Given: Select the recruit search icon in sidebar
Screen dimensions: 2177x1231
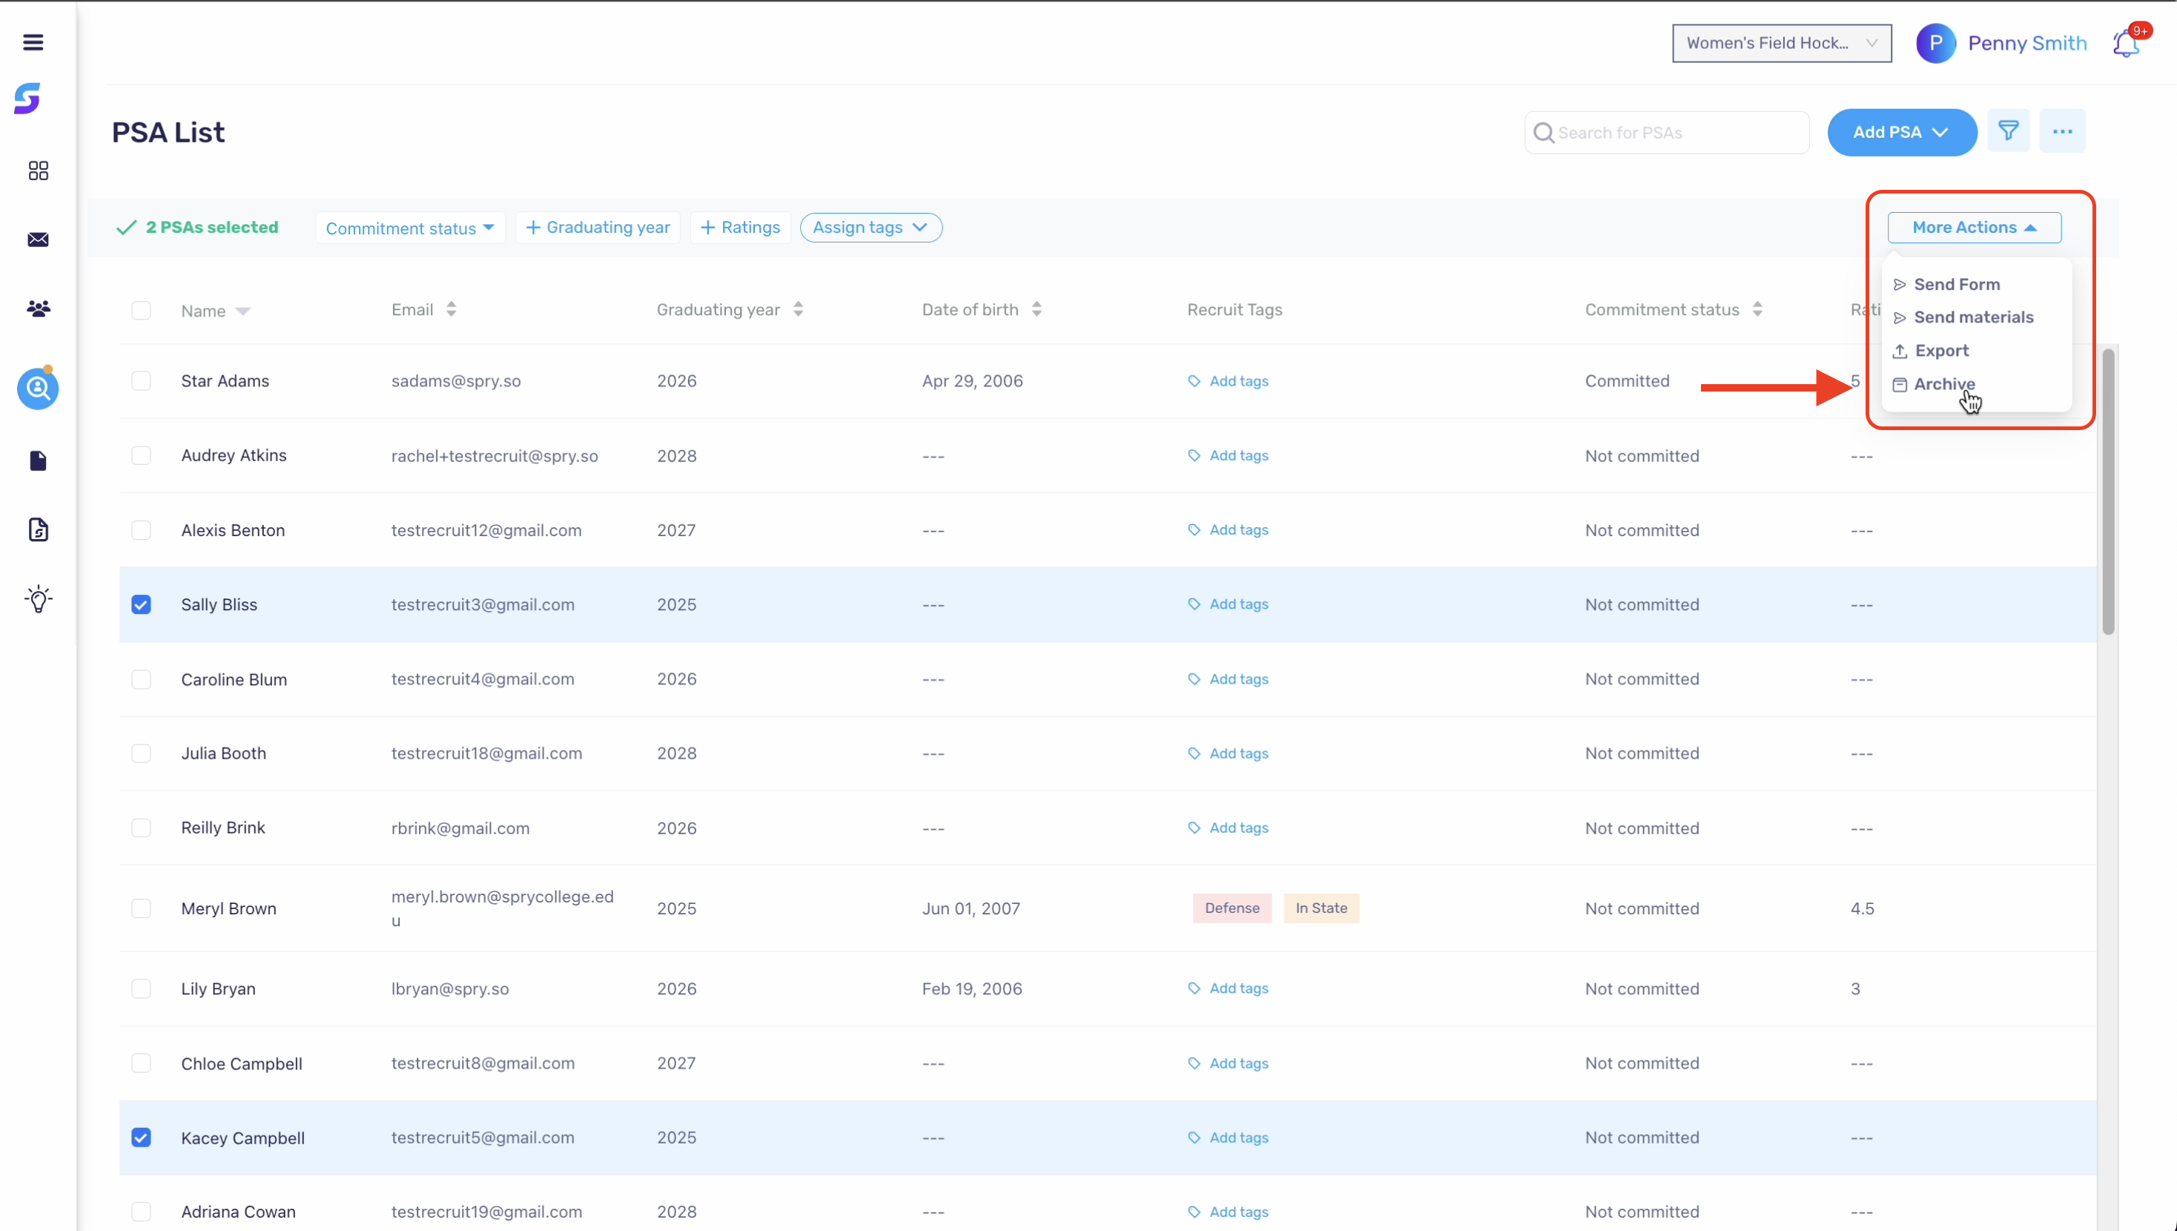Looking at the screenshot, I should [x=38, y=389].
